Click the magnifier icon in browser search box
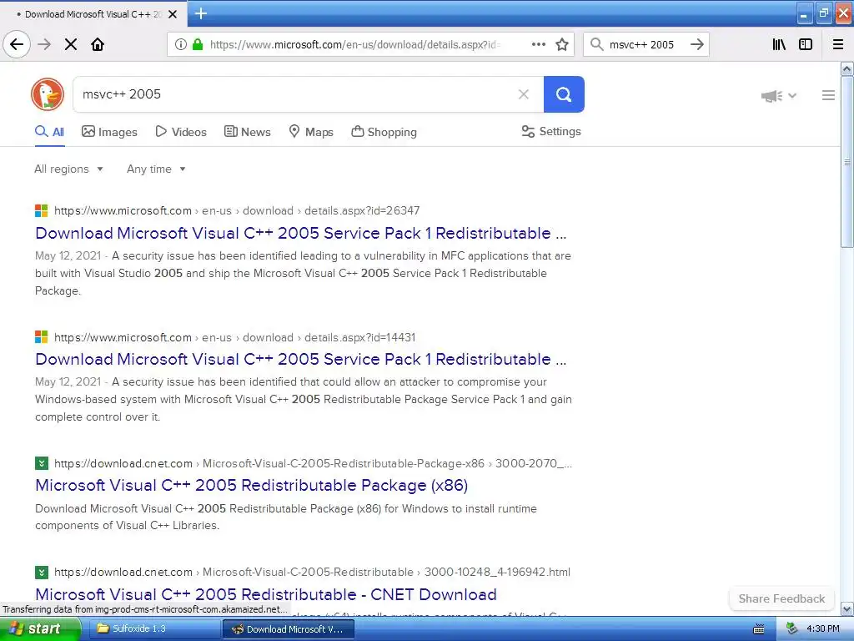 tap(597, 44)
